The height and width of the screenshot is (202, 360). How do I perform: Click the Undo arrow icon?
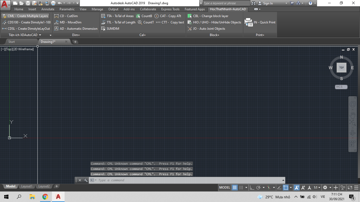[x=60, y=3]
